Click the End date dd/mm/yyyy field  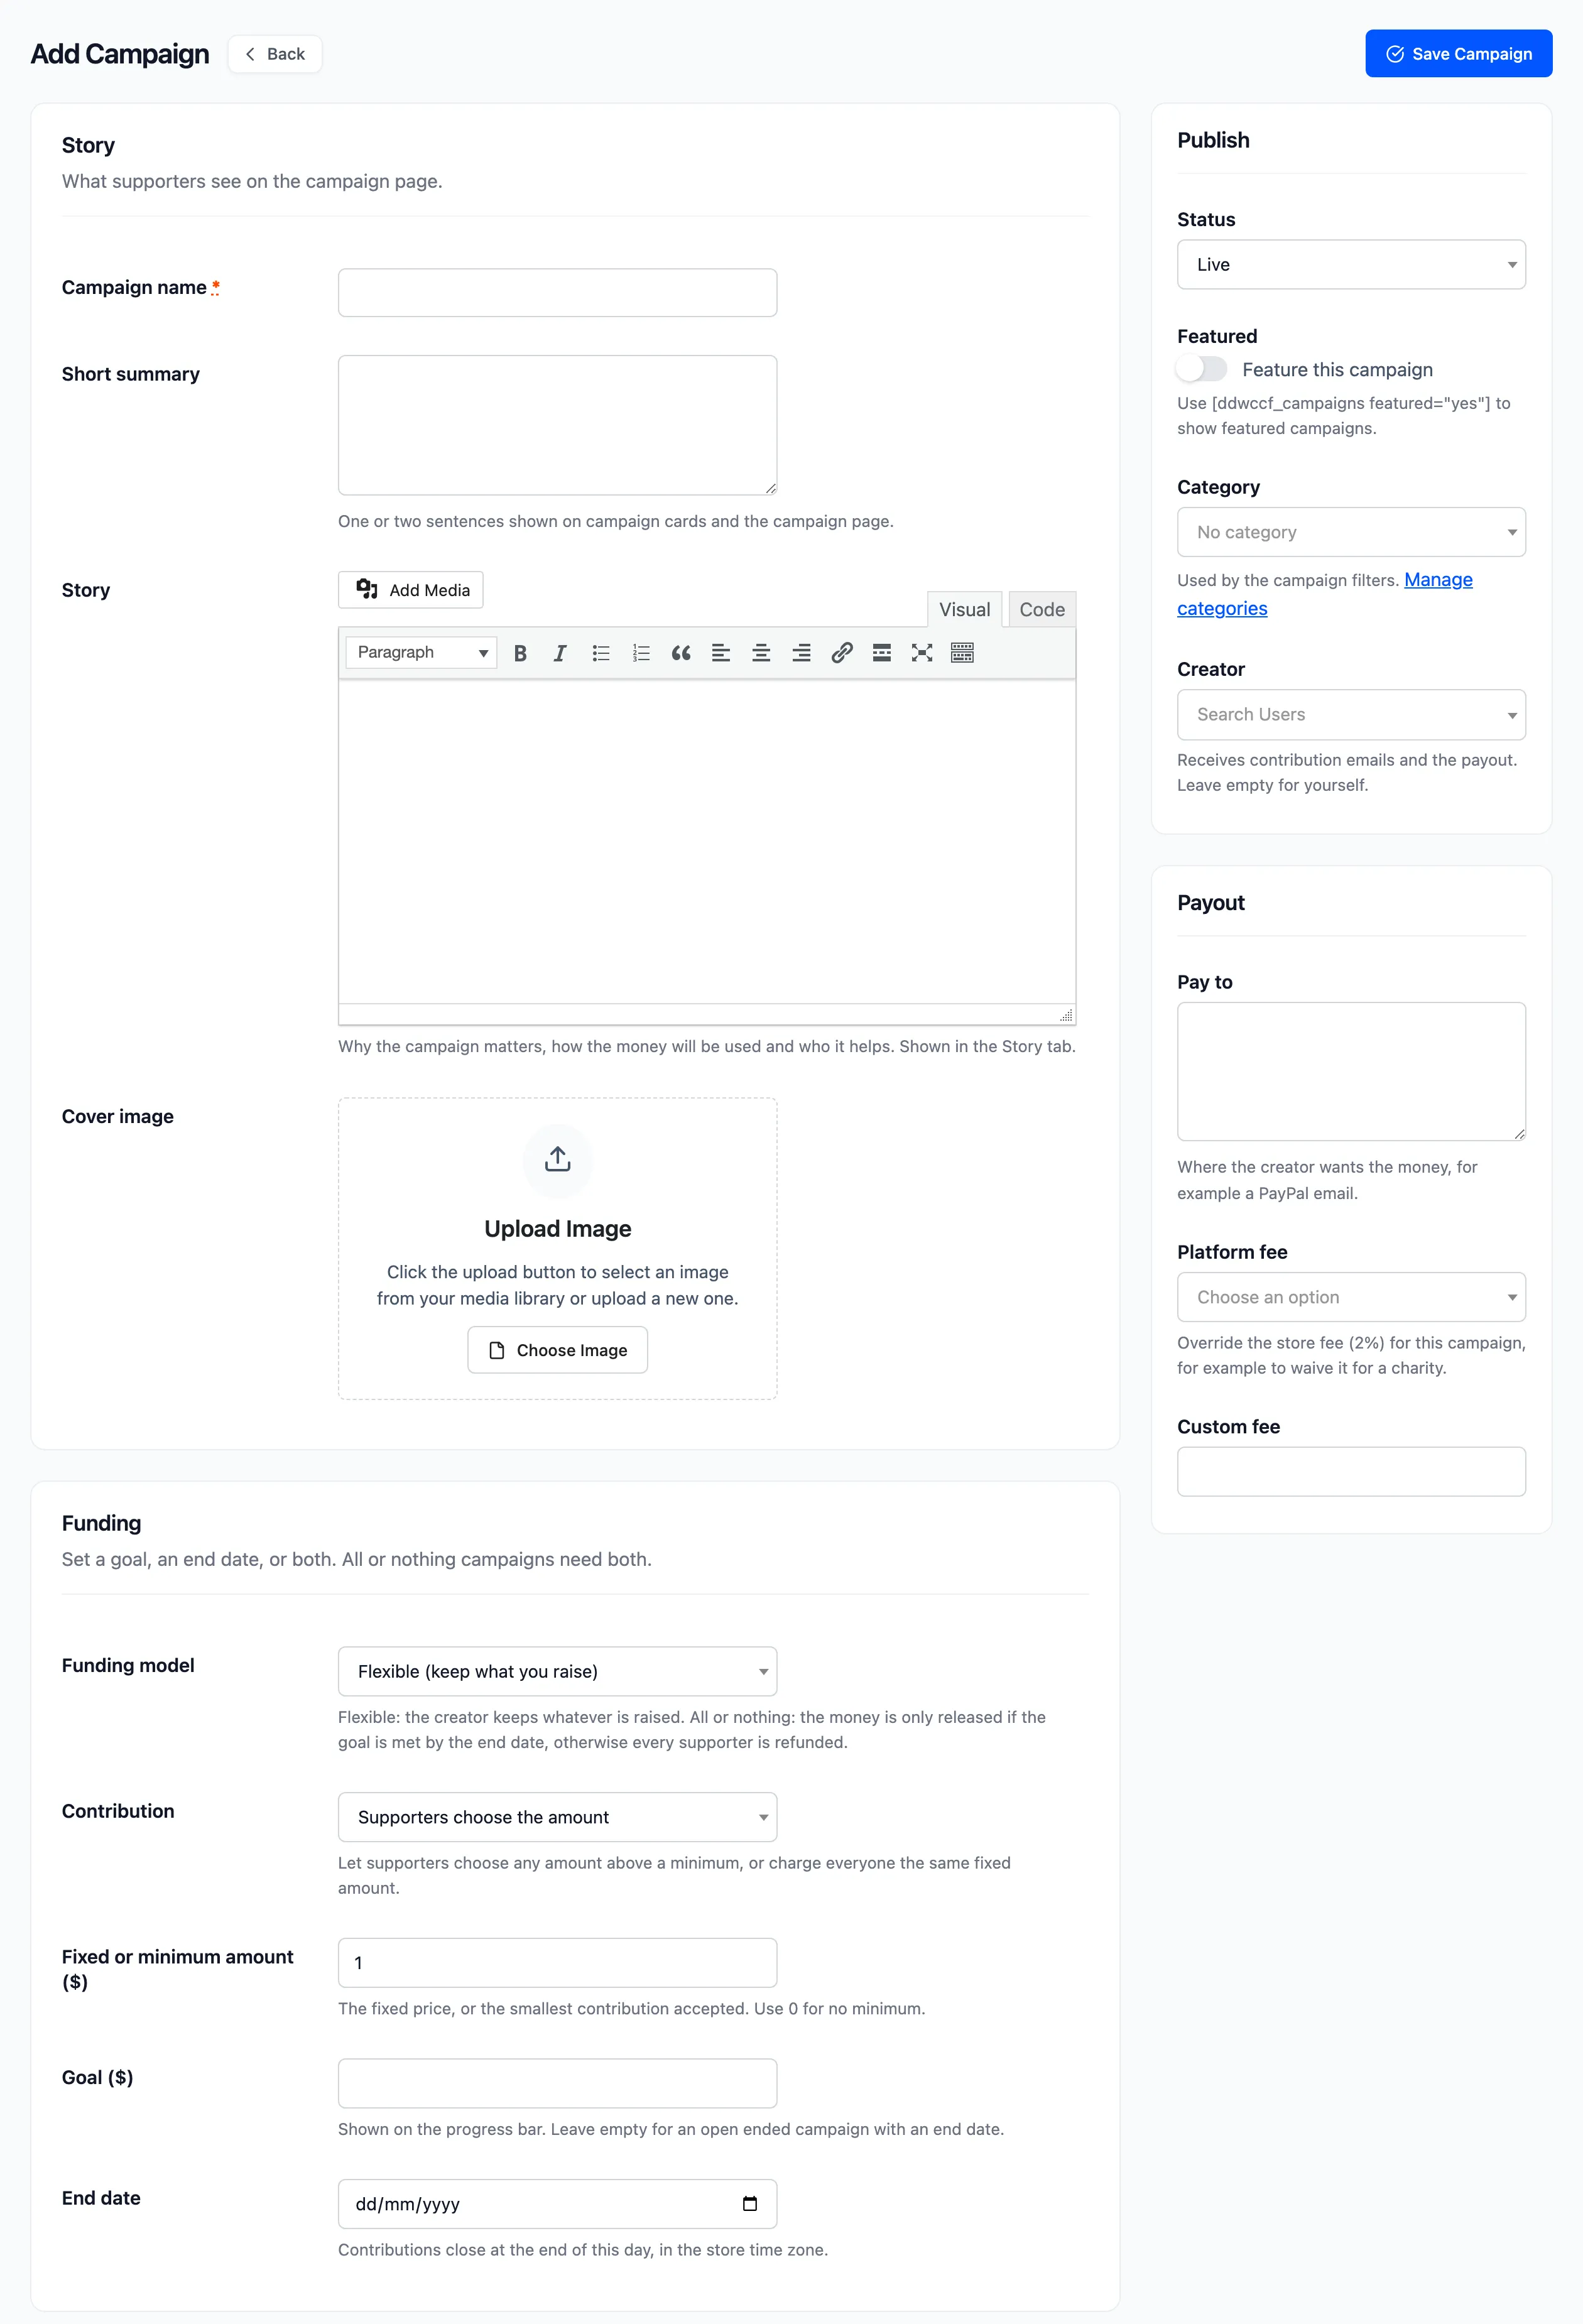click(x=557, y=2204)
